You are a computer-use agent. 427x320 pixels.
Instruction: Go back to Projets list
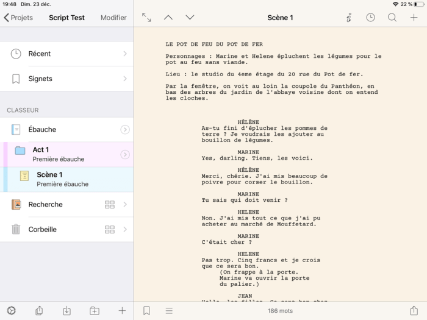tap(18, 18)
